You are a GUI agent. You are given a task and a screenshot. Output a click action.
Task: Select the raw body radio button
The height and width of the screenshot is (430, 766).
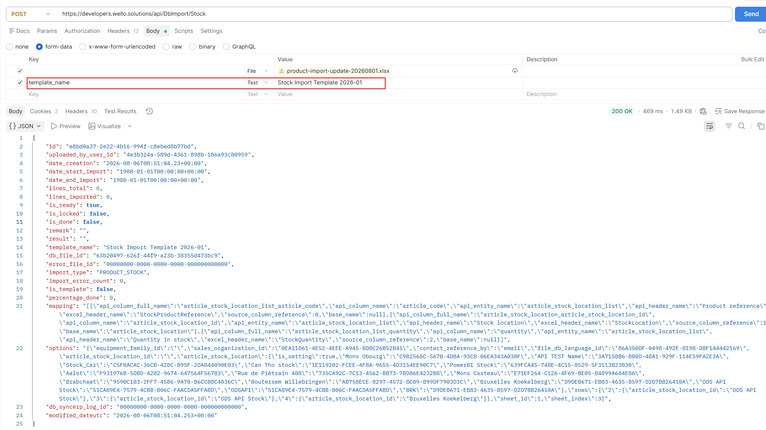[166, 47]
